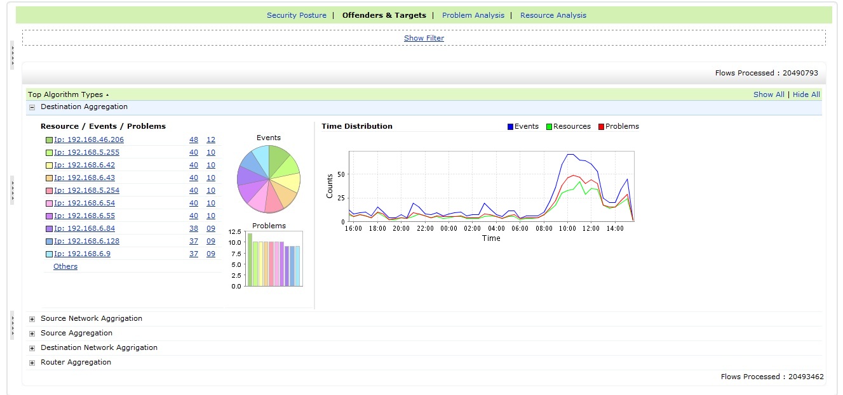Screen dimensions: 843x395
Task: Click the Show Filter link
Action: (424, 38)
